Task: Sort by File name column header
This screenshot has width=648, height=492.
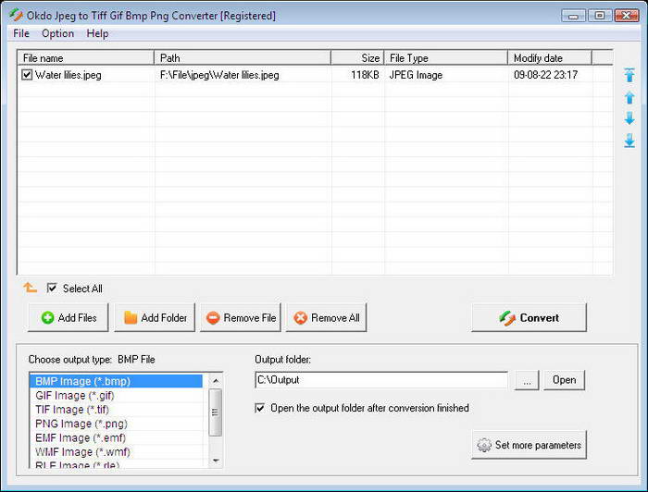Action: pos(85,57)
